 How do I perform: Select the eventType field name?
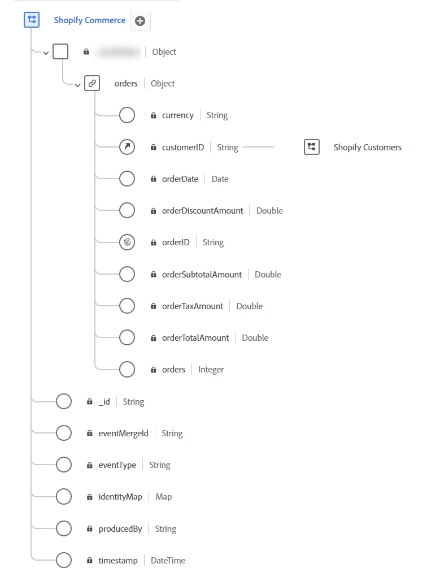click(117, 465)
